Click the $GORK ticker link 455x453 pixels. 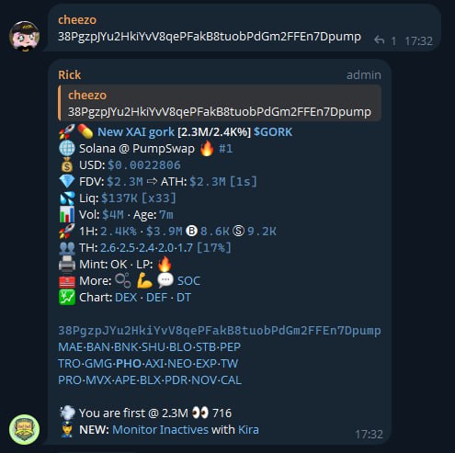click(x=273, y=132)
